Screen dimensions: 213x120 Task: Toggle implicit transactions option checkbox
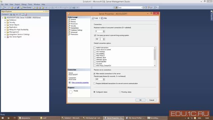coord(95,48)
